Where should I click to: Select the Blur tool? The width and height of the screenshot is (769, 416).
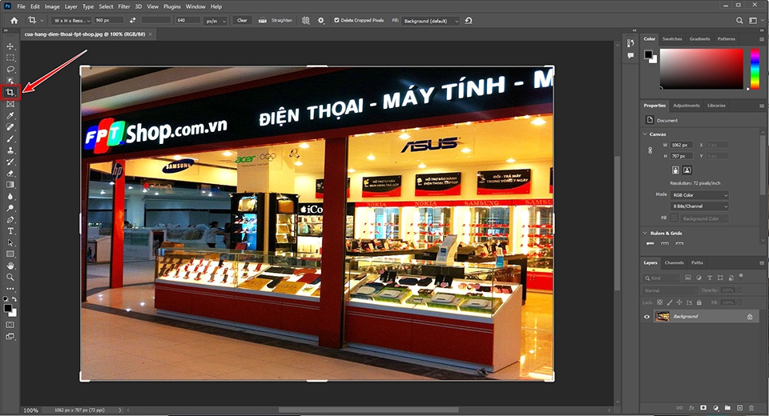(x=10, y=197)
